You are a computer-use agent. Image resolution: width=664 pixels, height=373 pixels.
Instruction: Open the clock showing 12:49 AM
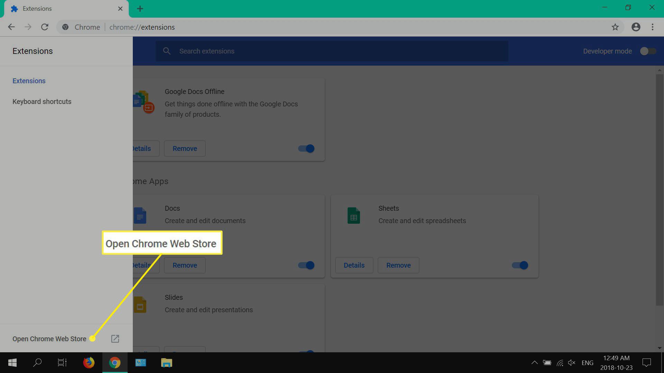616,363
